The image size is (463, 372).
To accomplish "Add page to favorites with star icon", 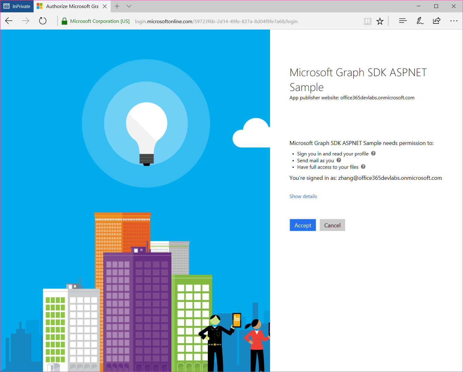I will point(380,21).
